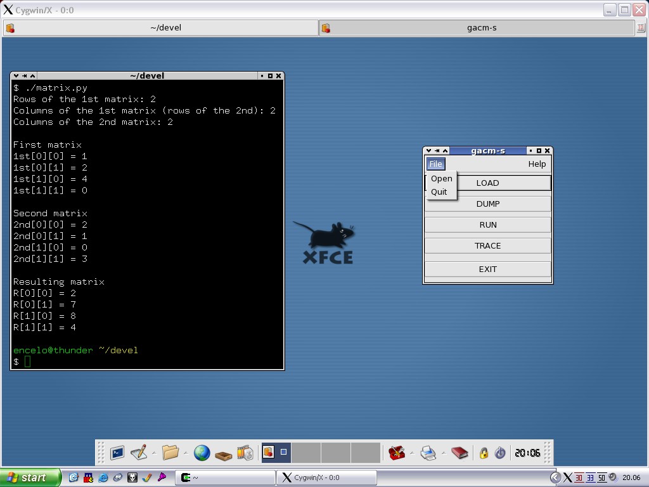Stick the ~/devel window to all workspaces
The height and width of the screenshot is (487, 649).
pos(25,76)
